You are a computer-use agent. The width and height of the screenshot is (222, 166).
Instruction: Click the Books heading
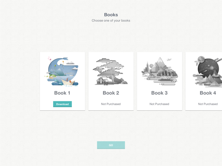tap(111, 15)
